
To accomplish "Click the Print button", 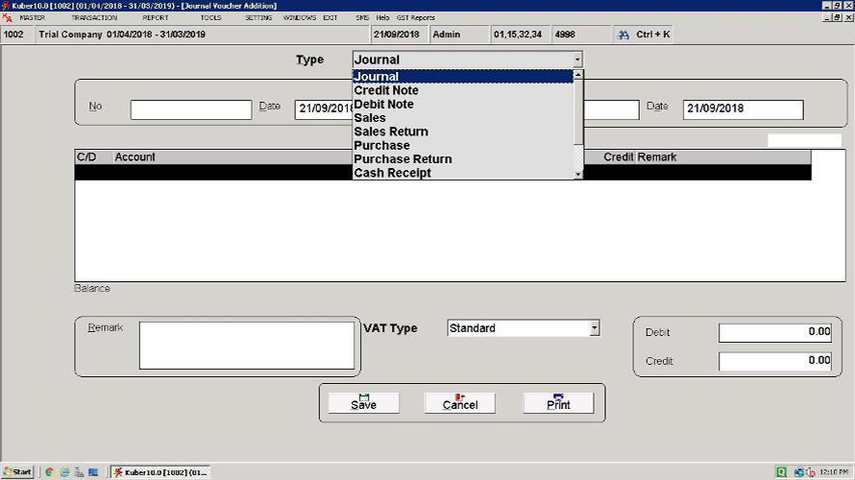I will click(x=558, y=403).
